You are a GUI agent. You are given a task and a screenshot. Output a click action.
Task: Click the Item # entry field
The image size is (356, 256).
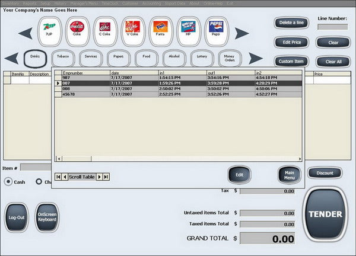pyautogui.click(x=36, y=167)
